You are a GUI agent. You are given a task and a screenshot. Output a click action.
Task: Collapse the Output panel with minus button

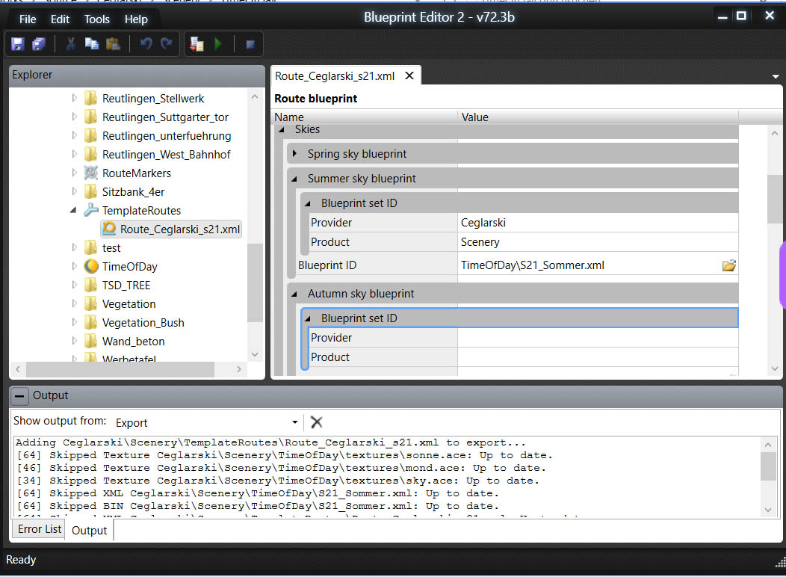pyautogui.click(x=20, y=395)
